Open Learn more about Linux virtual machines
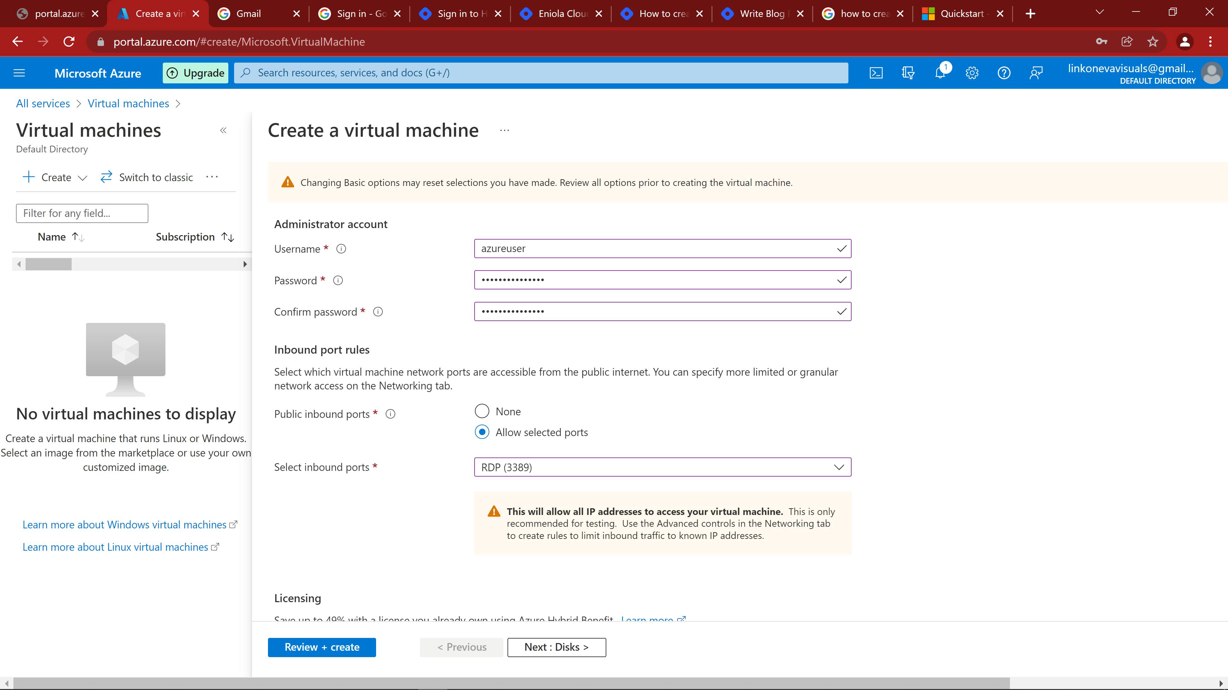 point(121,547)
